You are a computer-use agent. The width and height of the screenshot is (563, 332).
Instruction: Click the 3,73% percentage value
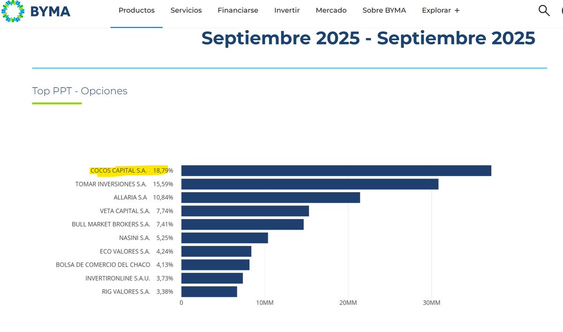[x=165, y=278]
